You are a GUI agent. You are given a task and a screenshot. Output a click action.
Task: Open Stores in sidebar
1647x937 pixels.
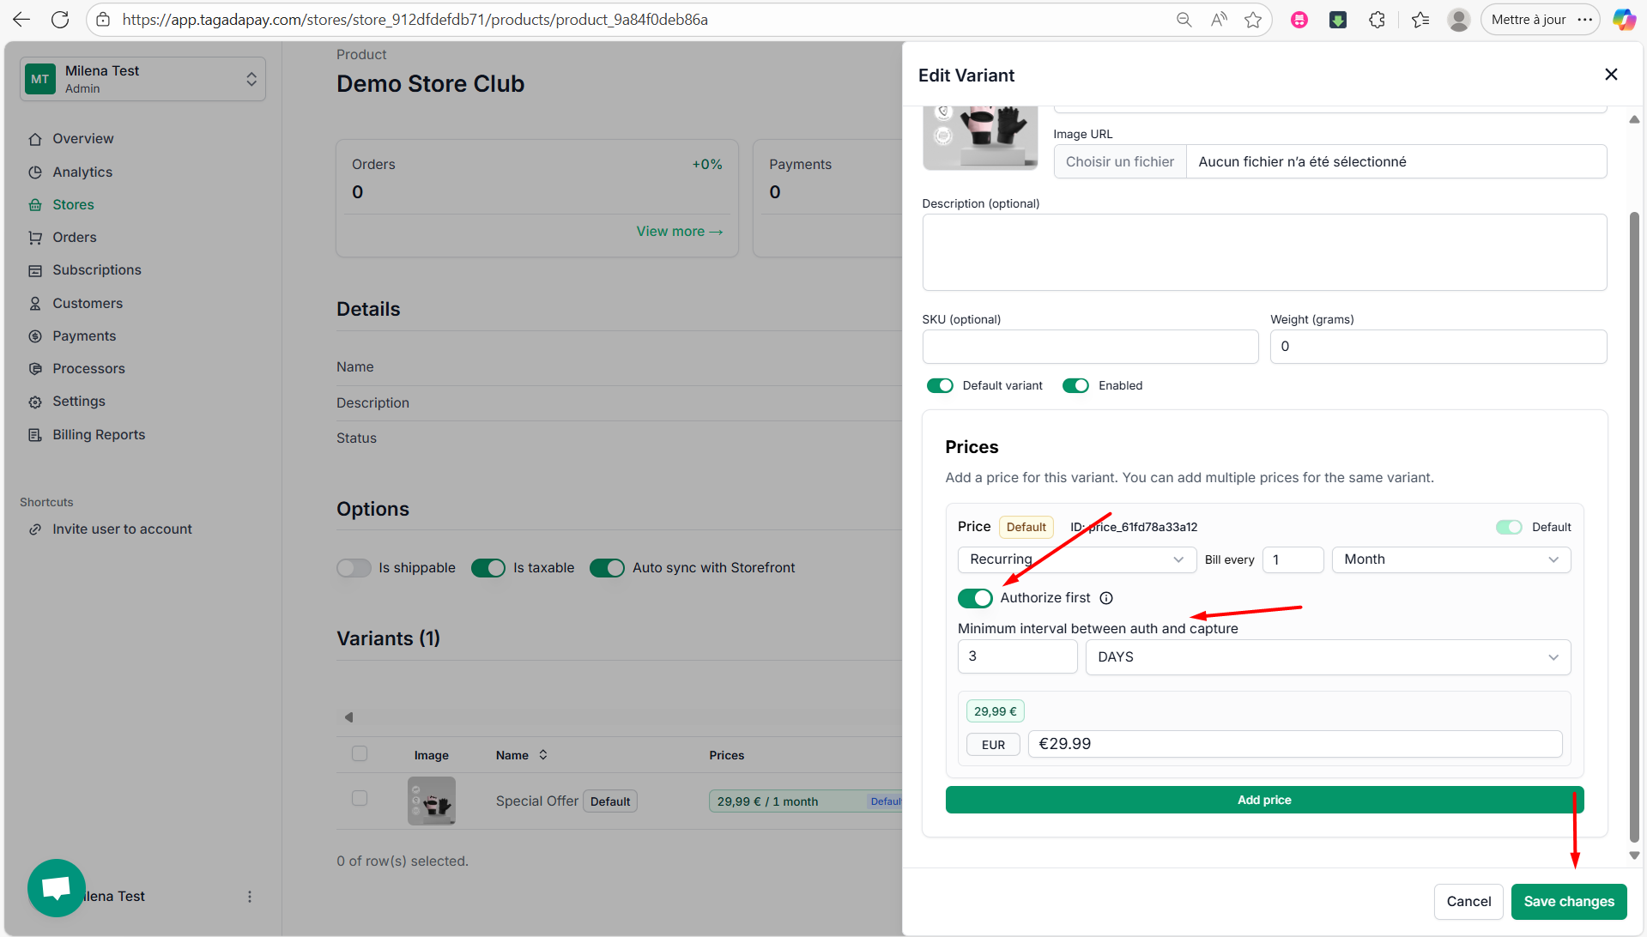point(73,205)
